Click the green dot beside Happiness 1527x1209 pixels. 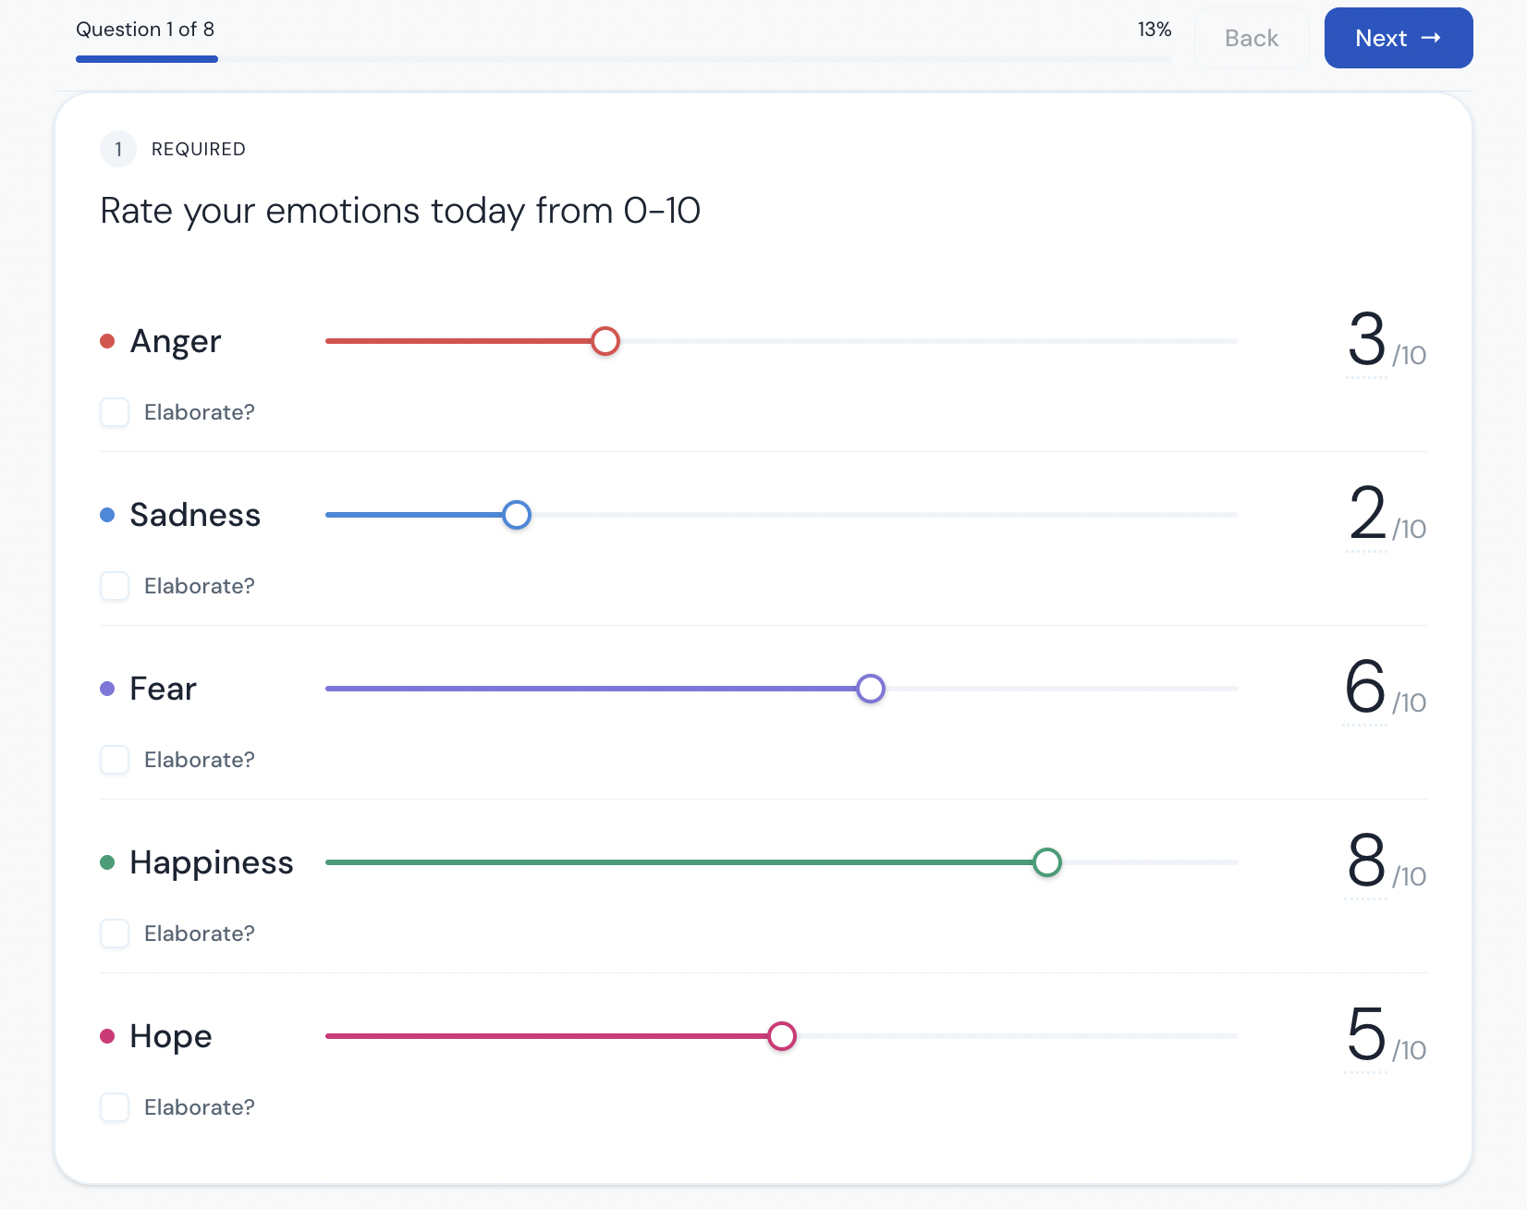pyautogui.click(x=107, y=862)
